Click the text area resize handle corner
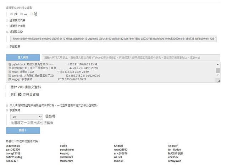The width and height of the screenshot is (227, 166). pos(218,81)
